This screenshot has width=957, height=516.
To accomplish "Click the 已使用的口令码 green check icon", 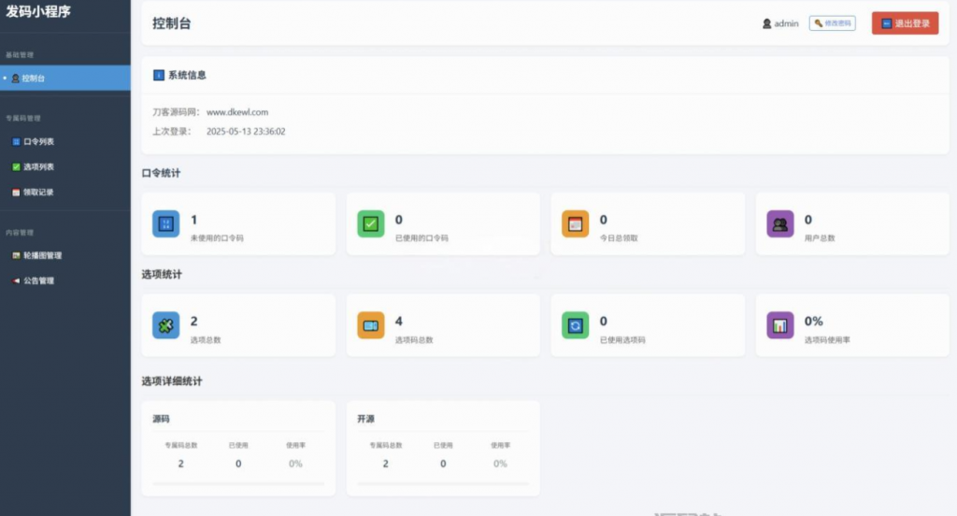I will [x=371, y=224].
